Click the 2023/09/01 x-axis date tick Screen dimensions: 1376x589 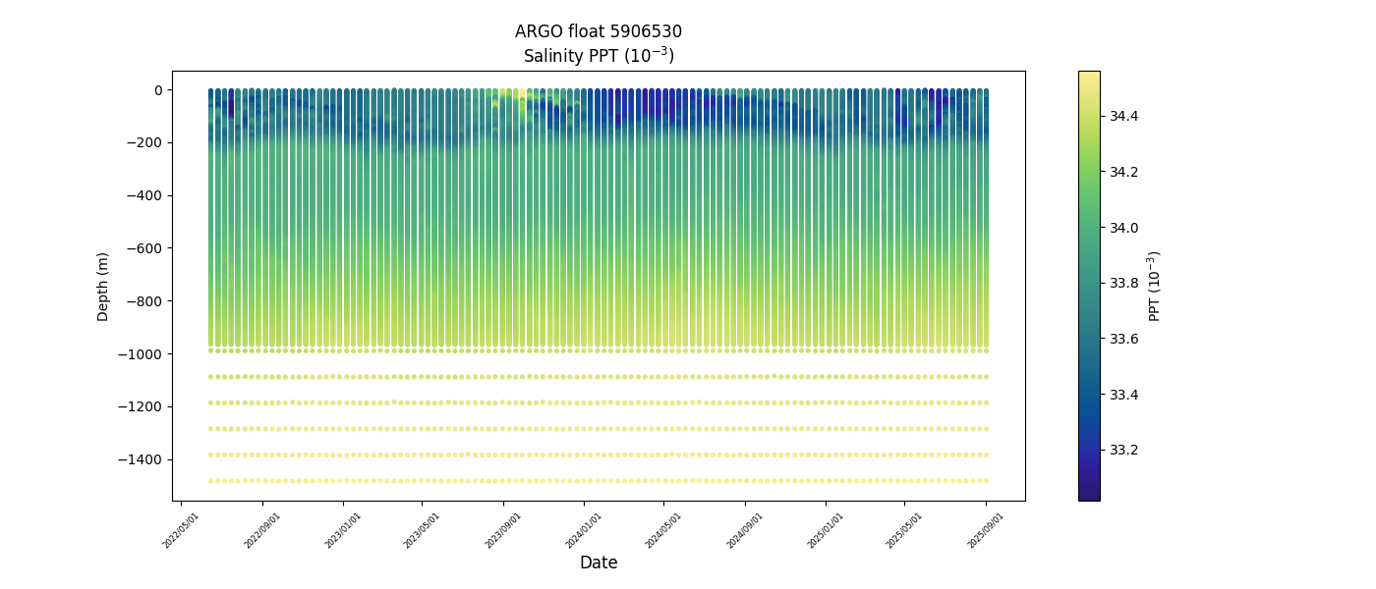coord(503,529)
